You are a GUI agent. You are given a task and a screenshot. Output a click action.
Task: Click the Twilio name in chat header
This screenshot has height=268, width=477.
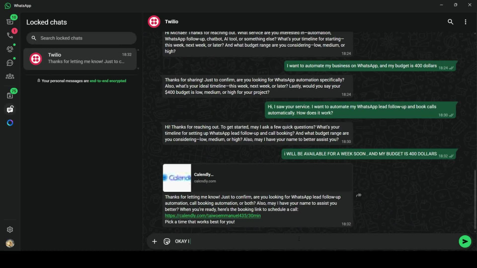coord(171,21)
